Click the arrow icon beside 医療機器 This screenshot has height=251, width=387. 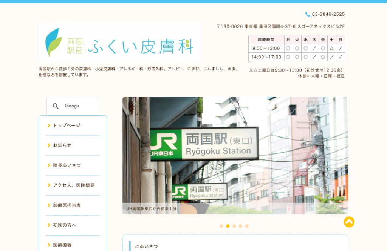click(x=49, y=245)
